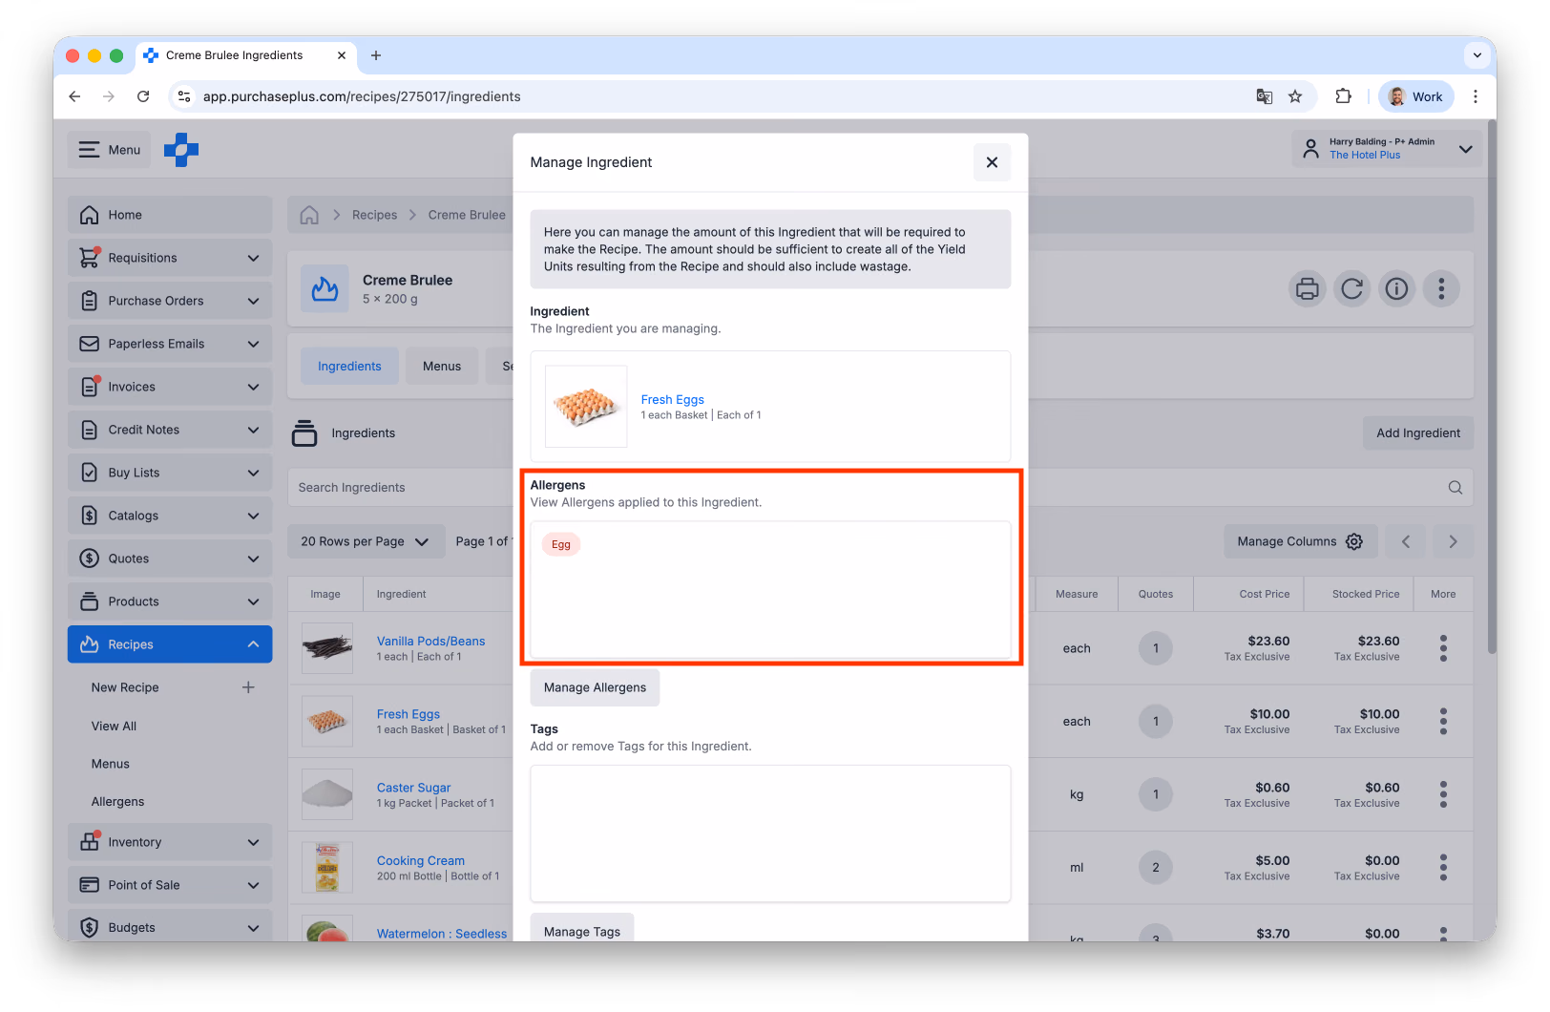This screenshot has height=1012, width=1550.
Task: Open Vanilla Pods/Beans ingredient link
Action: tap(430, 642)
